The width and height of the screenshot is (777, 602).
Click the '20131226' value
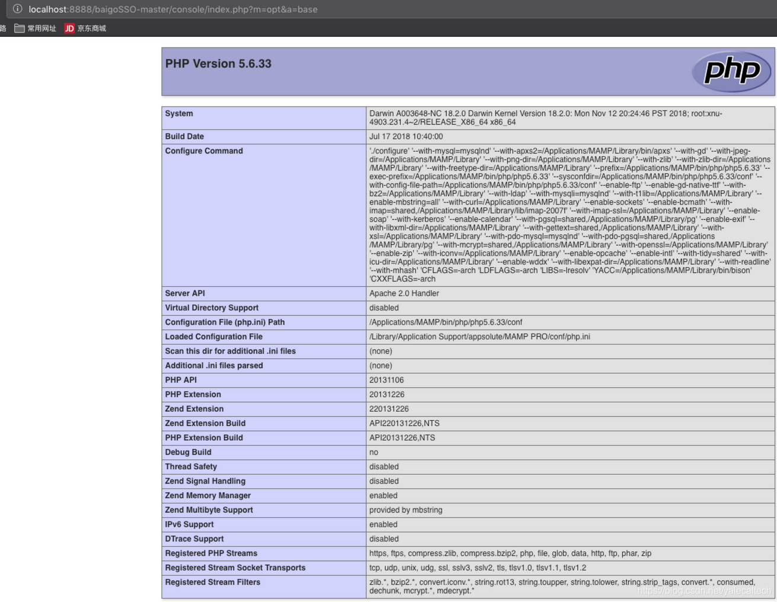click(x=387, y=395)
